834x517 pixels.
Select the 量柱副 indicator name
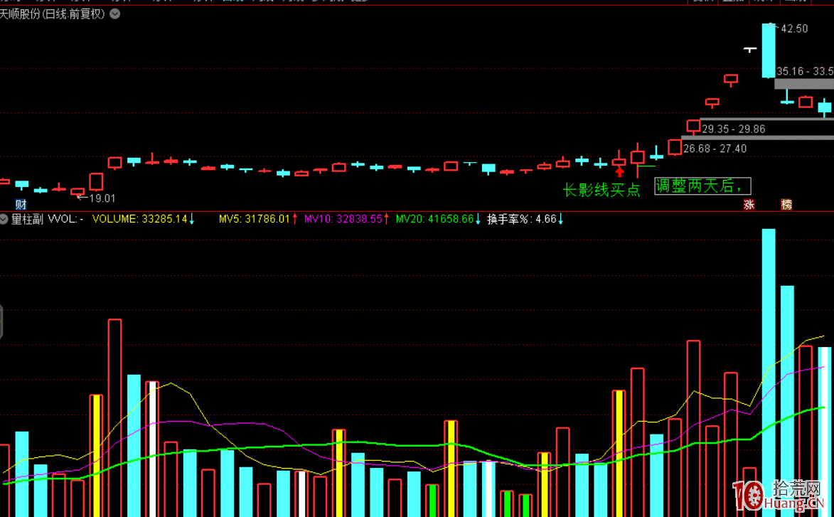[27, 218]
